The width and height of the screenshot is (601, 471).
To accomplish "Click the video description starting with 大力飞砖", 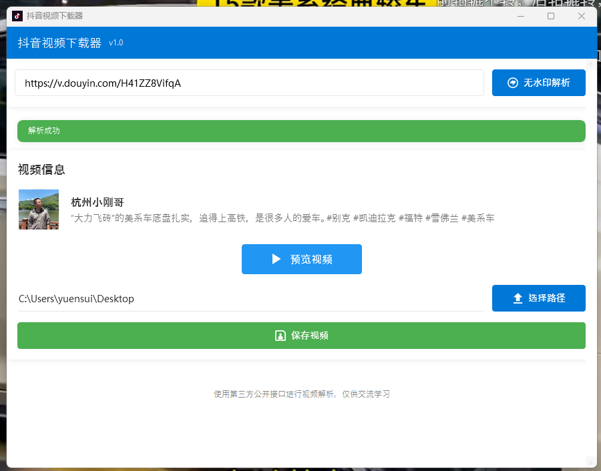I will pyautogui.click(x=282, y=218).
